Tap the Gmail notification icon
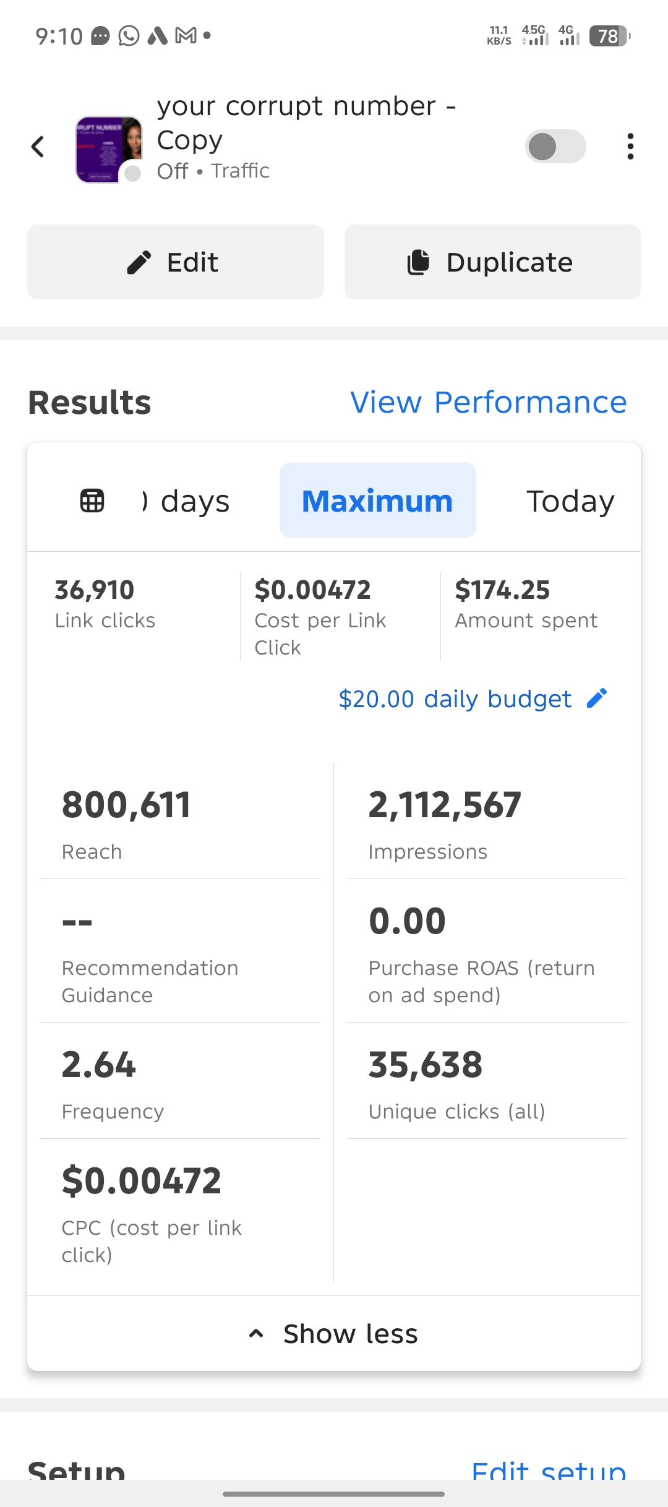 coord(186,36)
